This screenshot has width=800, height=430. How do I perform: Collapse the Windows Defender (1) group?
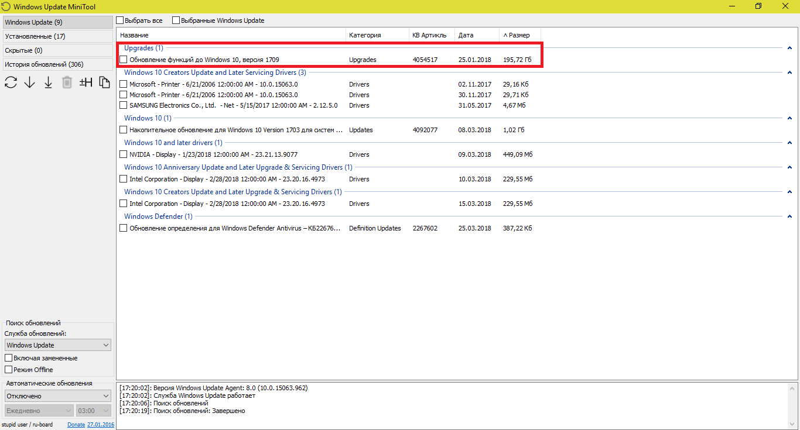pos(790,216)
